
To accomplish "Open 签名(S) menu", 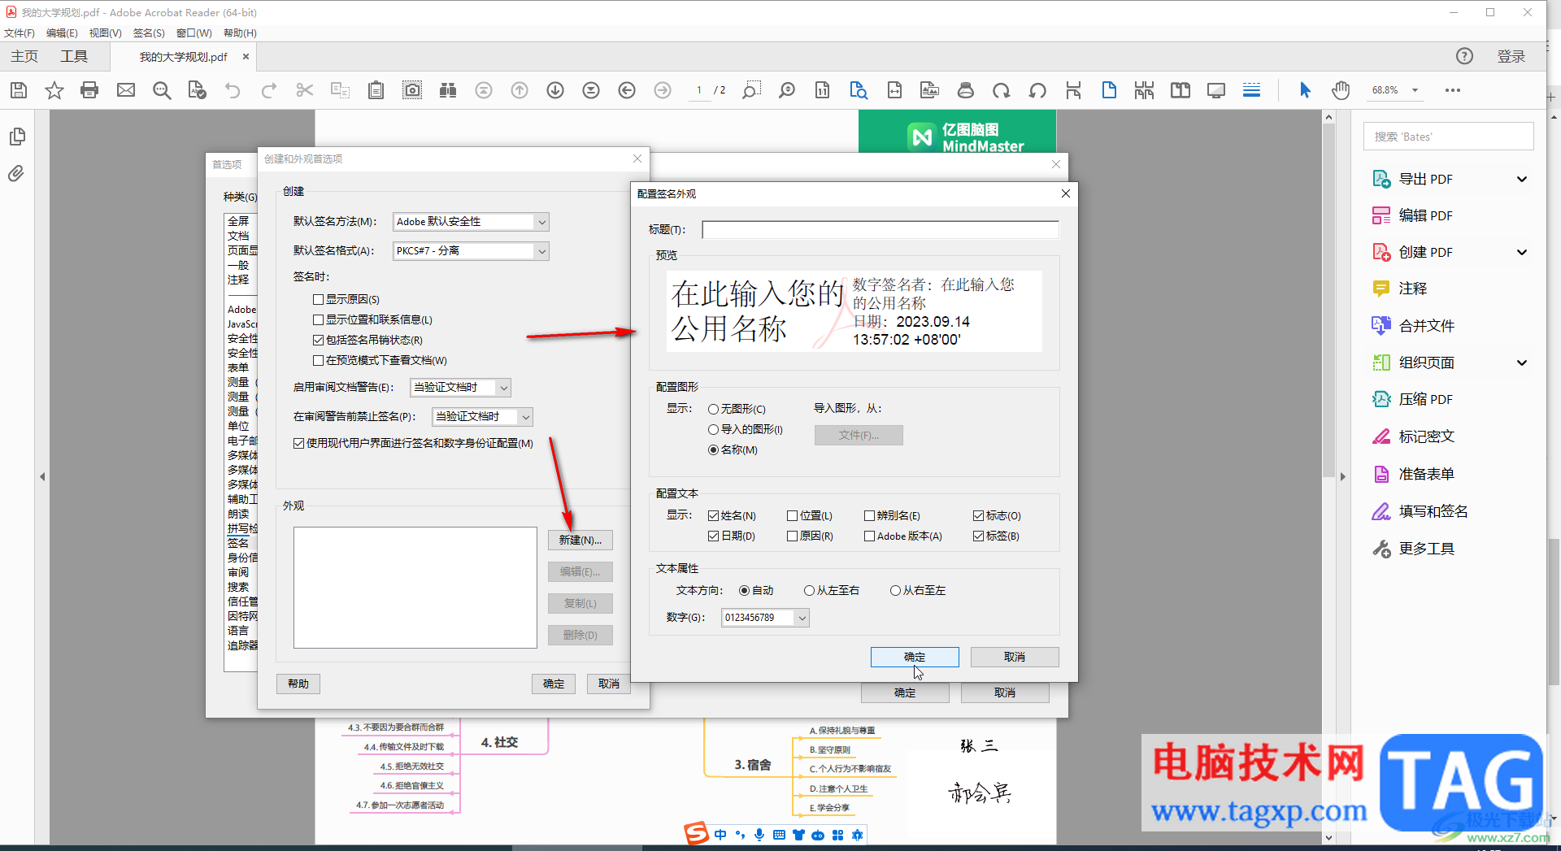I will pos(149,33).
